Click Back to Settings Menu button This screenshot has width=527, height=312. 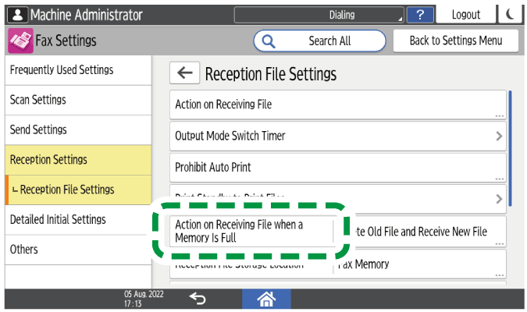coord(456,41)
